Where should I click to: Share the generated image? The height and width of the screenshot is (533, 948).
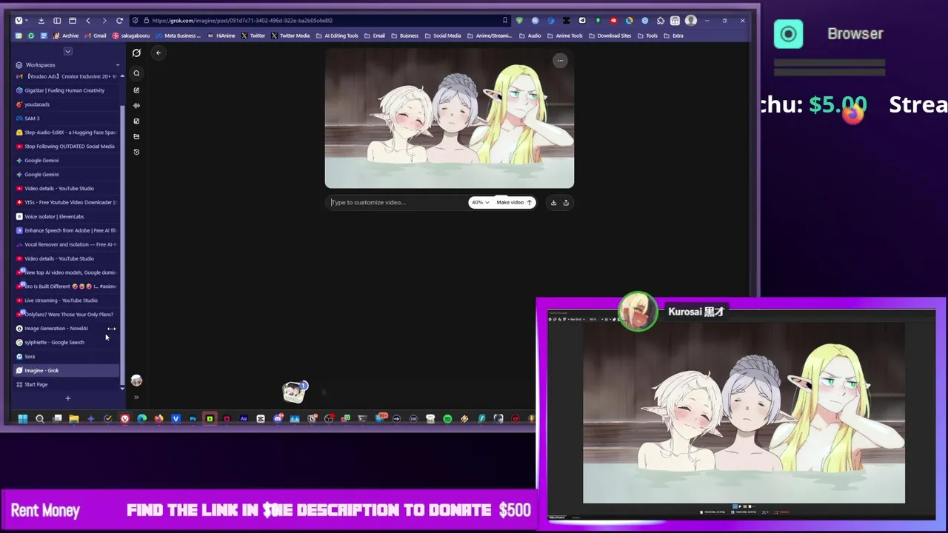tap(566, 202)
